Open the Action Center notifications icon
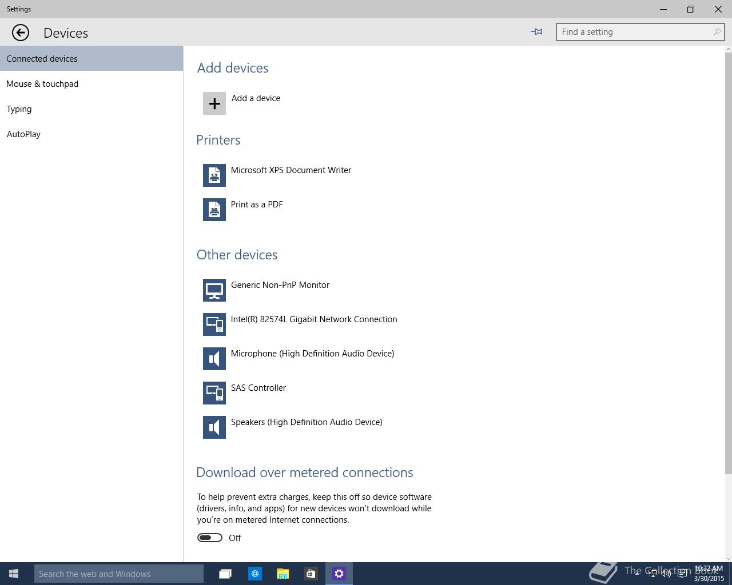Screen dimensions: 732x585 pyautogui.click(x=682, y=574)
